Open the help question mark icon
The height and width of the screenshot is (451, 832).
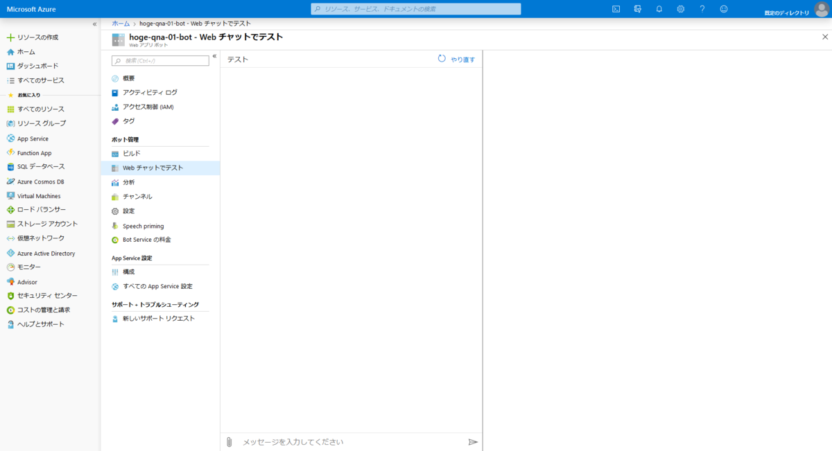[x=702, y=9]
